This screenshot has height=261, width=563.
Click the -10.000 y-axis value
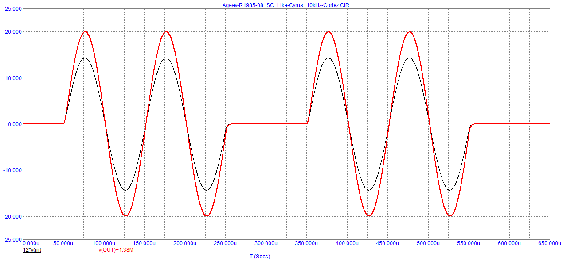[12, 170]
